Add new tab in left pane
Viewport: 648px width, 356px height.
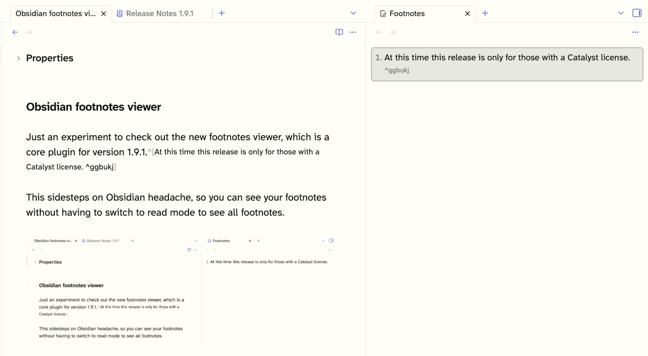pos(222,13)
